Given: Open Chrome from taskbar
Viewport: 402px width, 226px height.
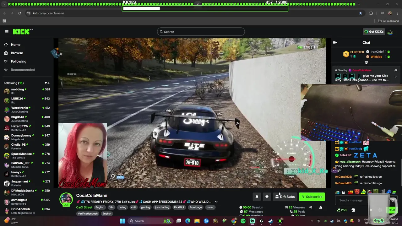Looking at the screenshot, I should [234, 221].
